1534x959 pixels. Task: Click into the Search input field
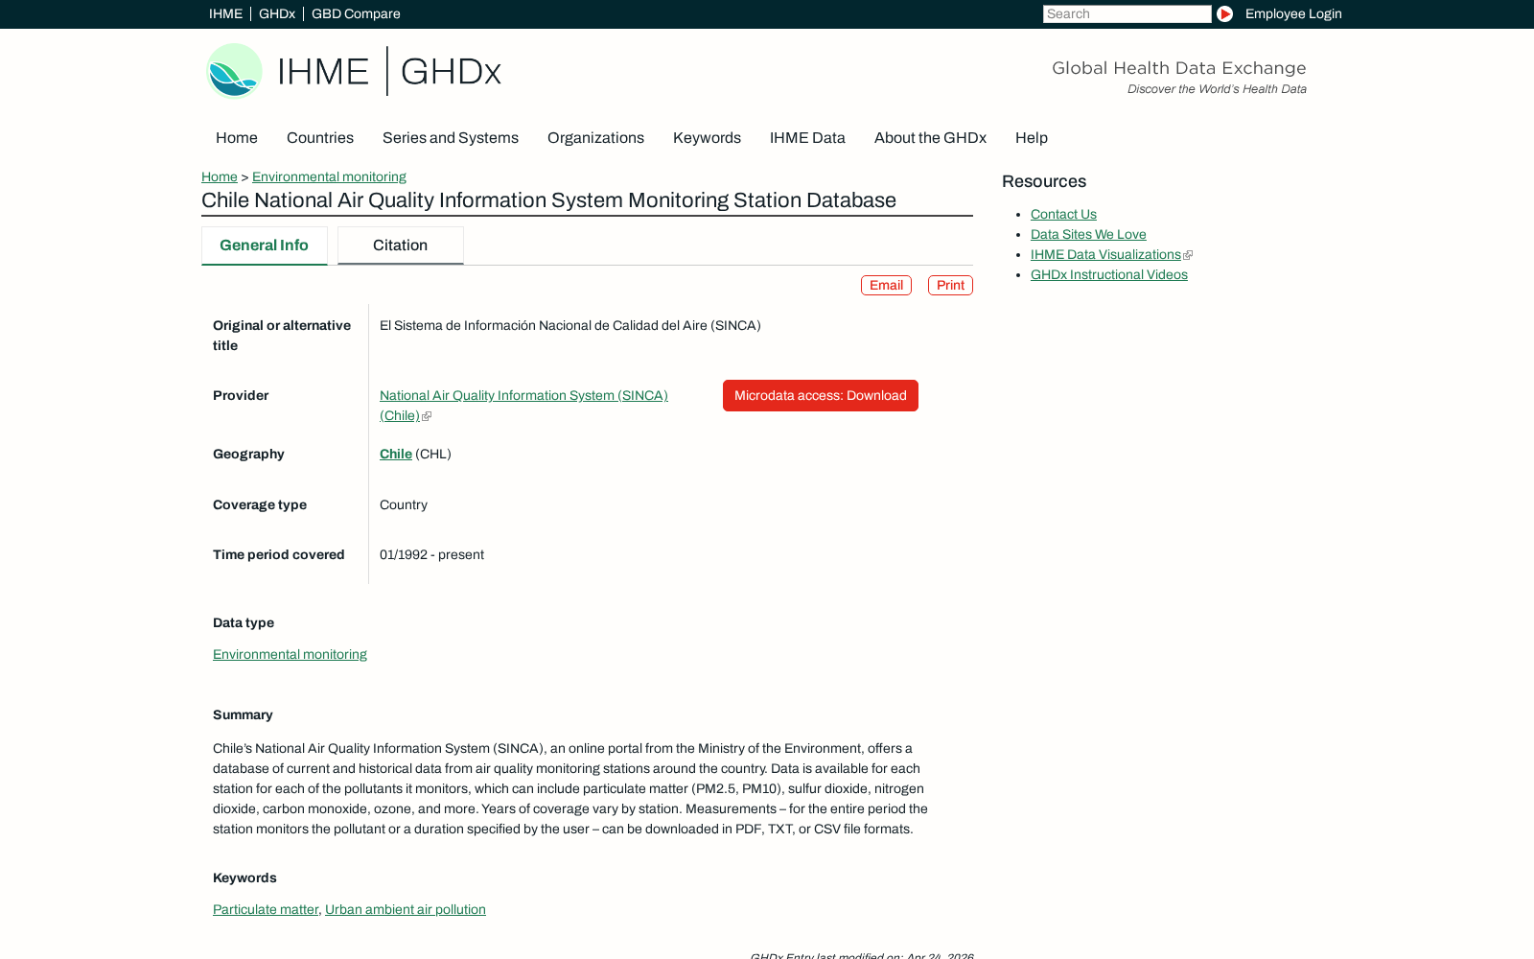pos(1127,13)
